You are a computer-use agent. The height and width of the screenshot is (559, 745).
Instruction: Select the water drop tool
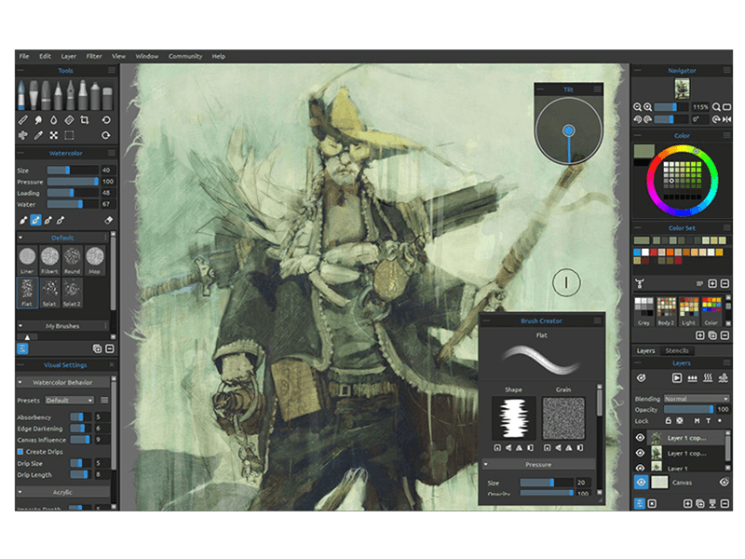pos(54,120)
